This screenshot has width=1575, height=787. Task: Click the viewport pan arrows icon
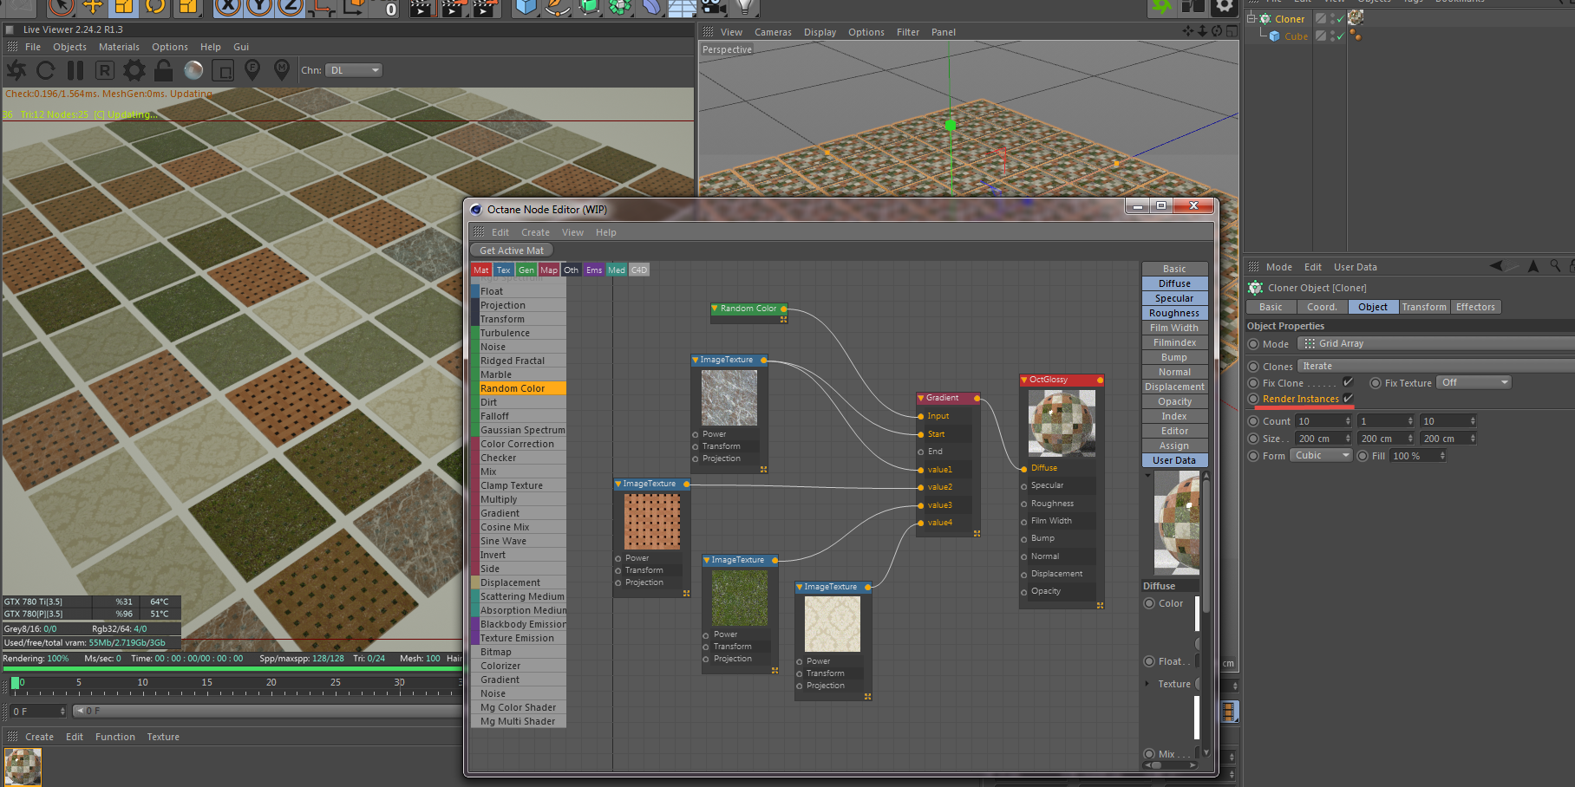coord(1188,31)
